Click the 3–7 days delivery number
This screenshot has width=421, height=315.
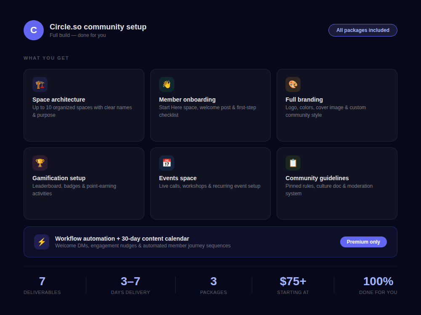pos(131,281)
